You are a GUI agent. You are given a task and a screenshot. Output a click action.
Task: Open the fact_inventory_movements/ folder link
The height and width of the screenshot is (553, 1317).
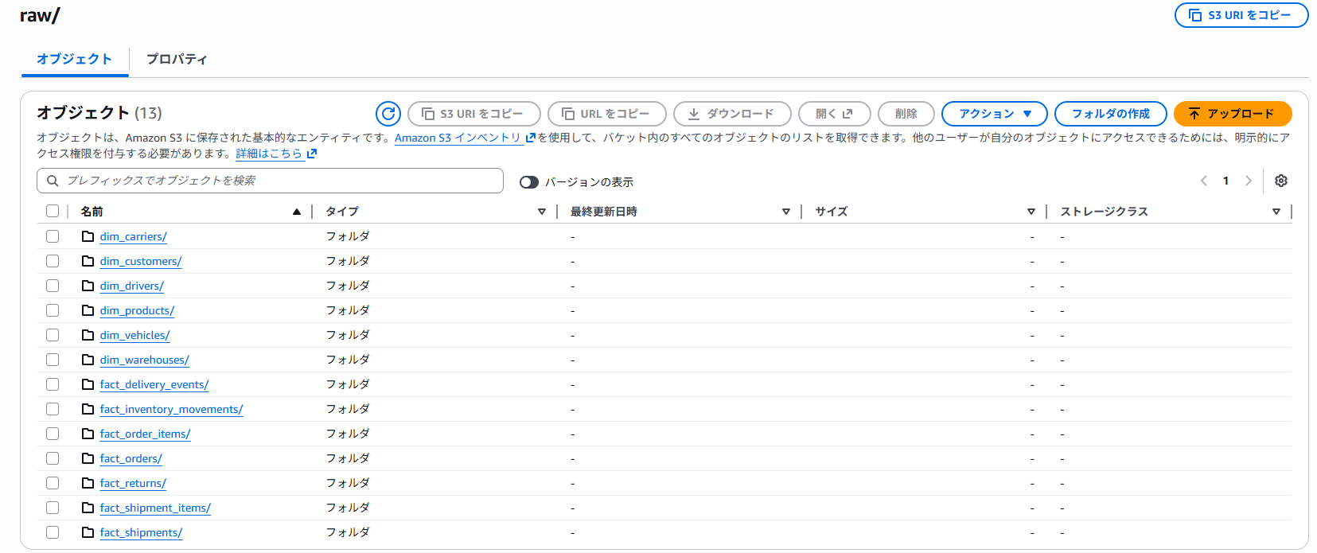pyautogui.click(x=171, y=409)
